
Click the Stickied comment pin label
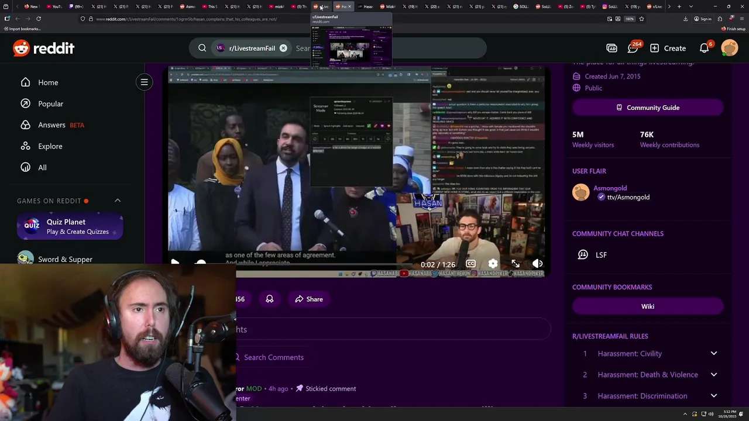pyautogui.click(x=325, y=388)
